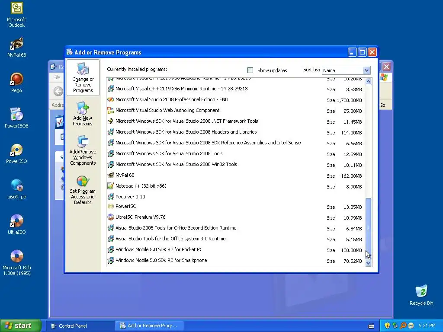443x332 pixels.
Task: Open File menu in Control Panel window
Action: coord(57,77)
